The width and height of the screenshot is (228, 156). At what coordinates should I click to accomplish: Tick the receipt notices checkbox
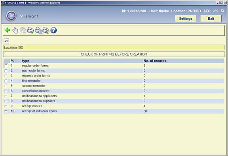tap(6, 106)
